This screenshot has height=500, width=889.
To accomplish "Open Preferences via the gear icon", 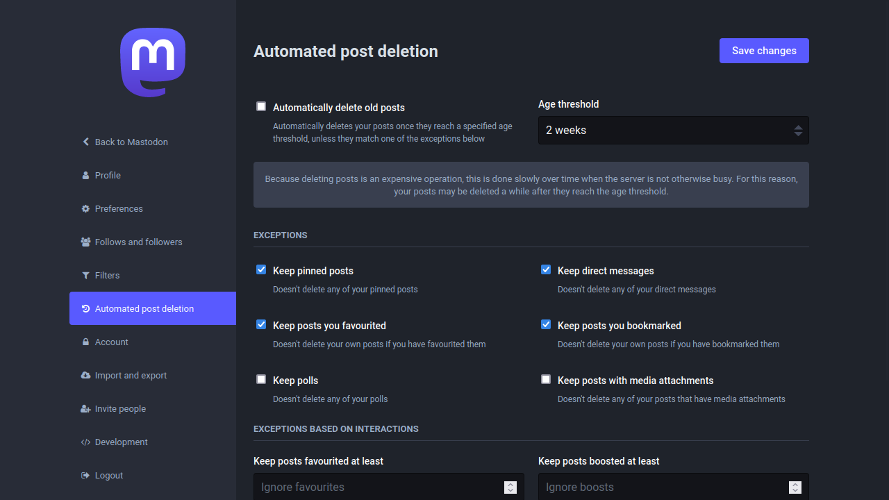I will pyautogui.click(x=84, y=208).
